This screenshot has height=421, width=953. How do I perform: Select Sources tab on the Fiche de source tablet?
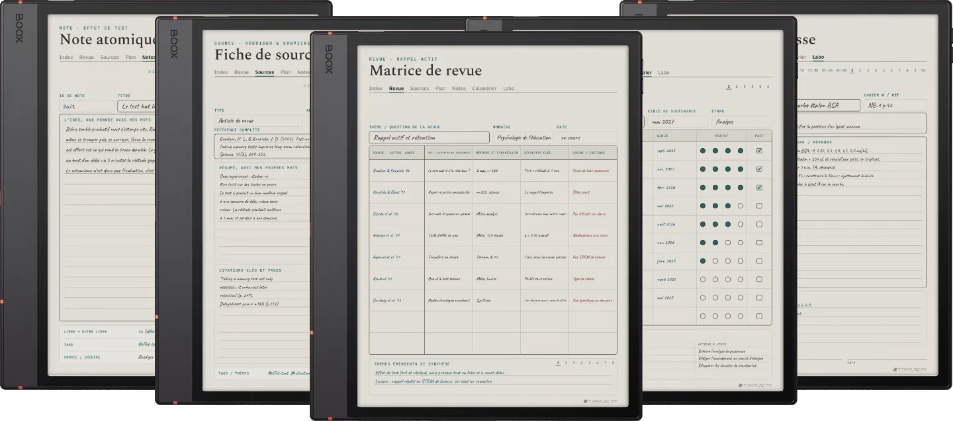pos(264,73)
